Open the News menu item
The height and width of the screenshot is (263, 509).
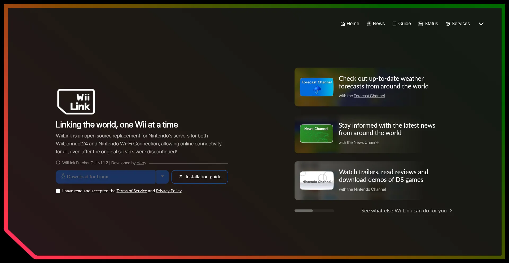[x=376, y=24]
